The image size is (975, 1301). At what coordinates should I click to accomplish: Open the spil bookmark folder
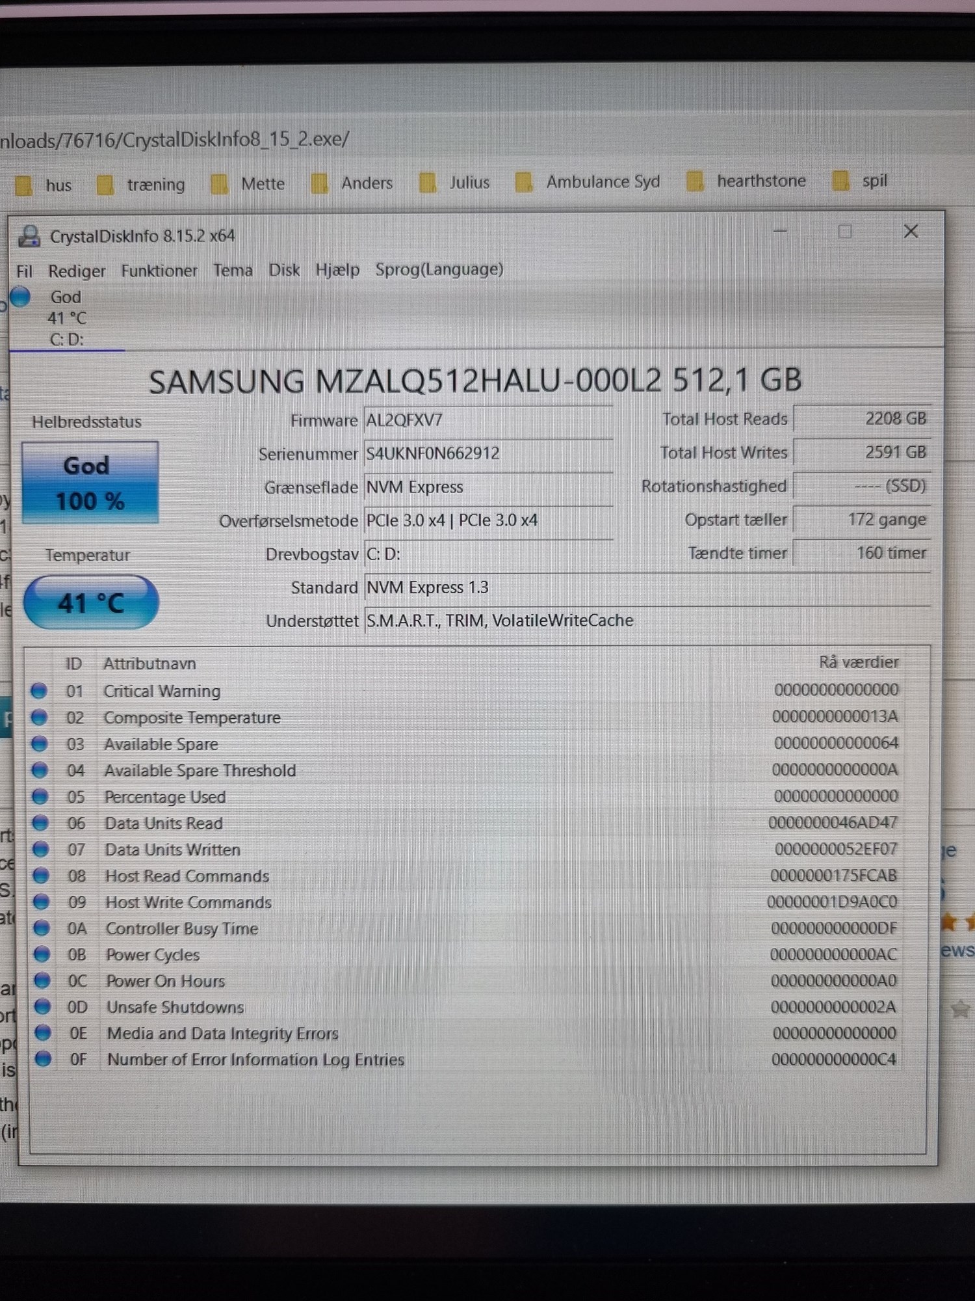tap(860, 180)
